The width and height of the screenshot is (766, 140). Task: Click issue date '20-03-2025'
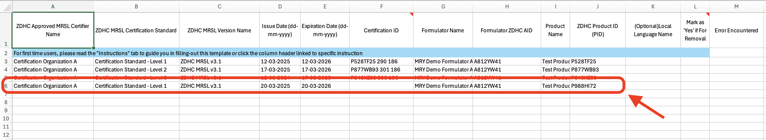tap(280, 86)
